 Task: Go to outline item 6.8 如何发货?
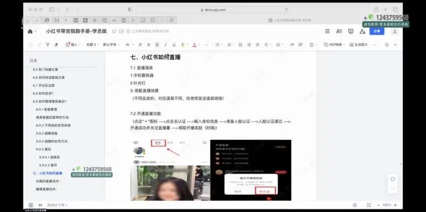point(43,93)
